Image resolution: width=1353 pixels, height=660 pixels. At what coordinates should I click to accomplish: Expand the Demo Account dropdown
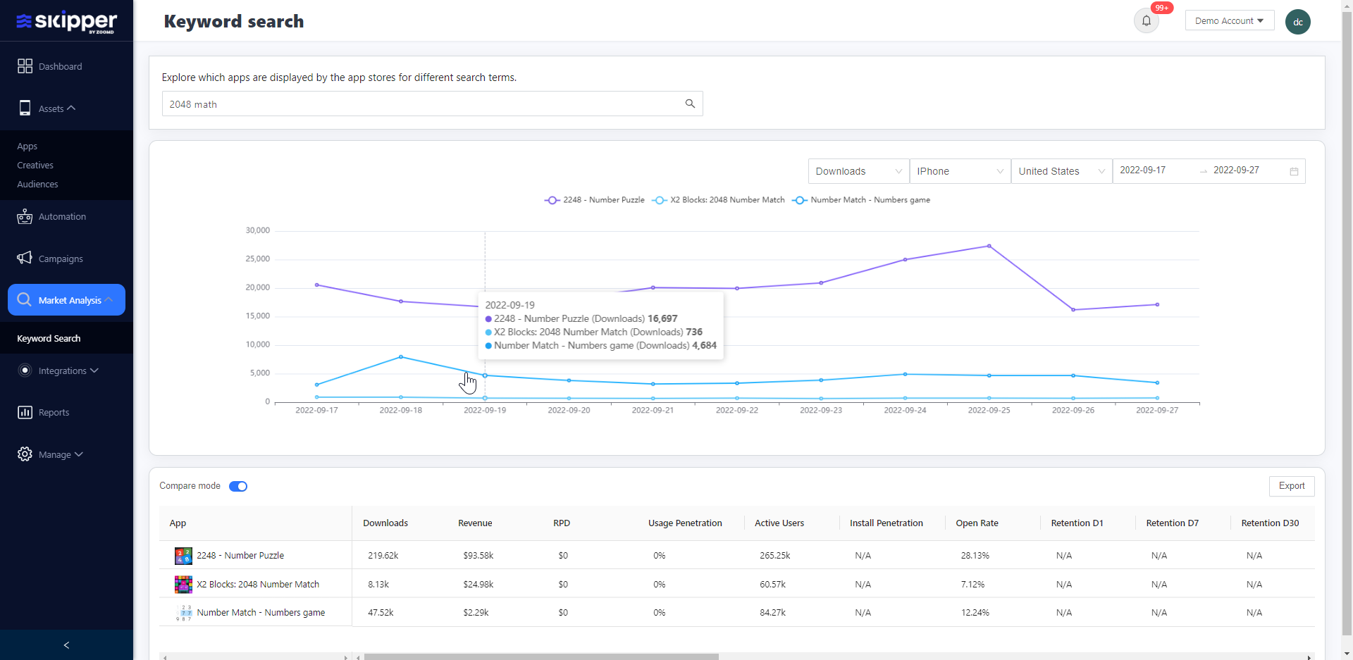(x=1229, y=21)
